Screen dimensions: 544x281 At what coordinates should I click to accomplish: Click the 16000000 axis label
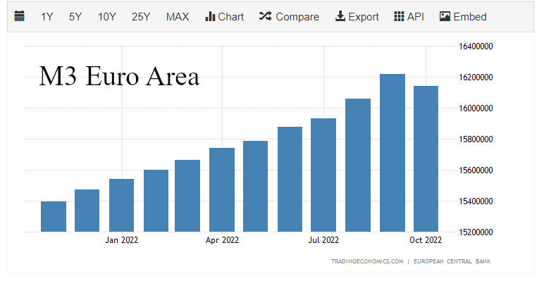click(x=476, y=108)
